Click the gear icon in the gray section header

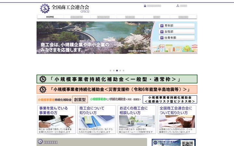coord(40,141)
